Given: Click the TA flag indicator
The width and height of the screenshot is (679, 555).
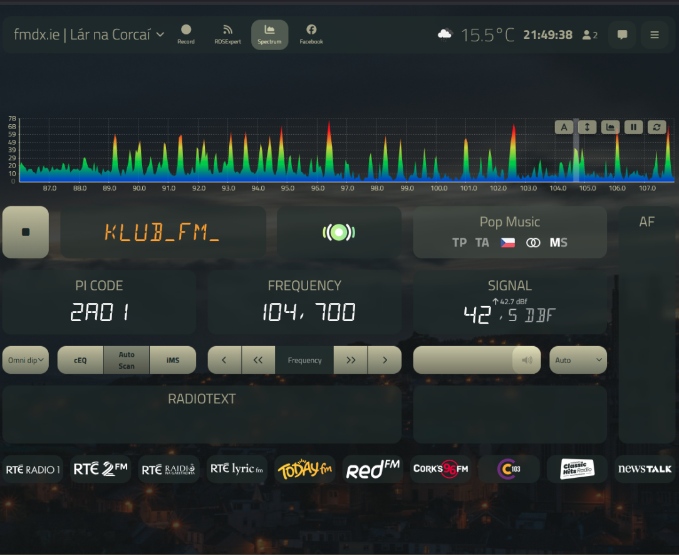Looking at the screenshot, I should (x=482, y=242).
